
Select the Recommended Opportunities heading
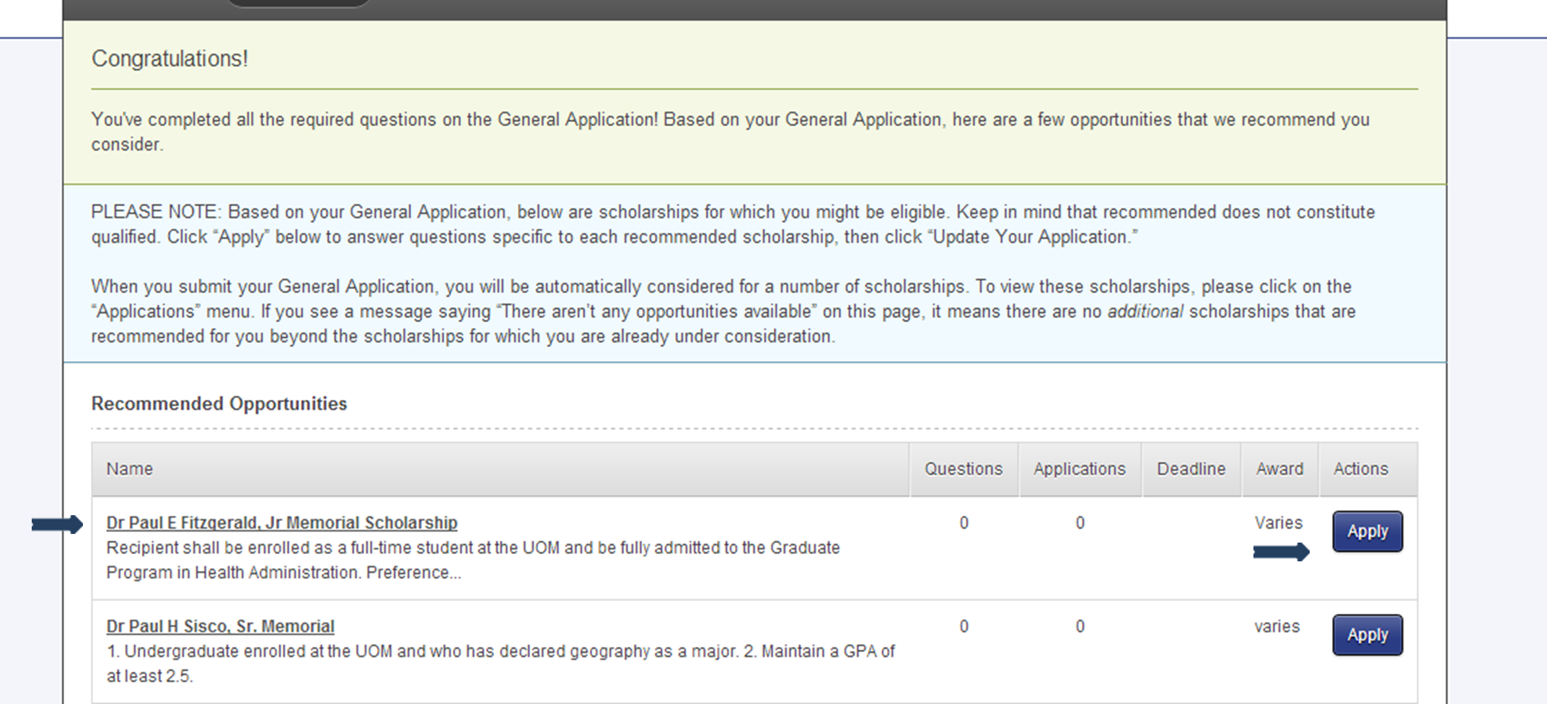[219, 404]
